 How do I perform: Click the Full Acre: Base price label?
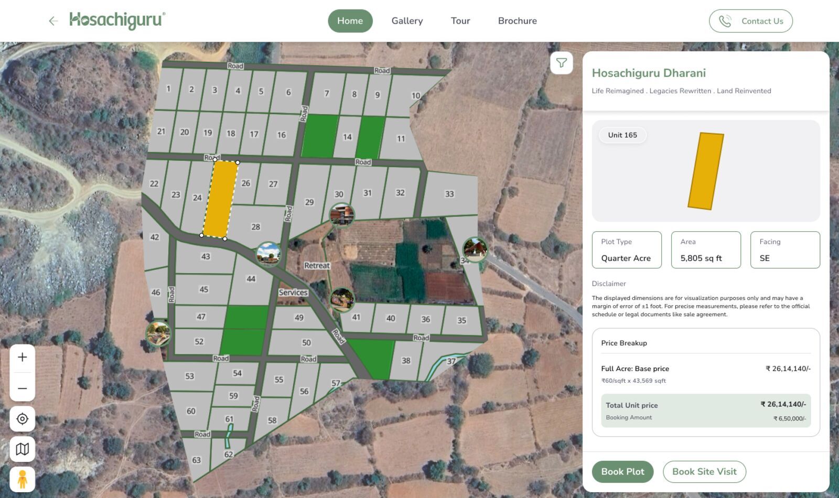(x=635, y=369)
